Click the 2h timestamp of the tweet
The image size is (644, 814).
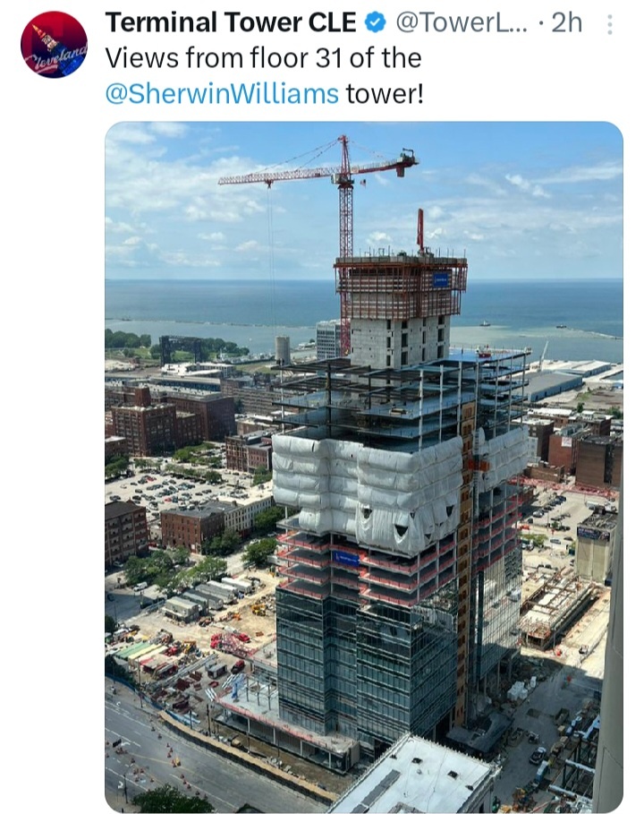pyautogui.click(x=567, y=23)
